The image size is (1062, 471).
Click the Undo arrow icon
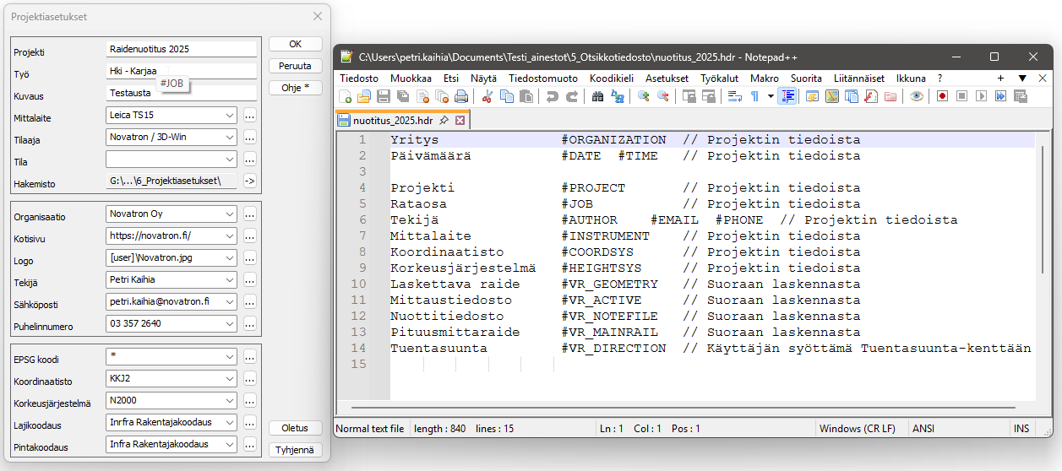pos(552,96)
